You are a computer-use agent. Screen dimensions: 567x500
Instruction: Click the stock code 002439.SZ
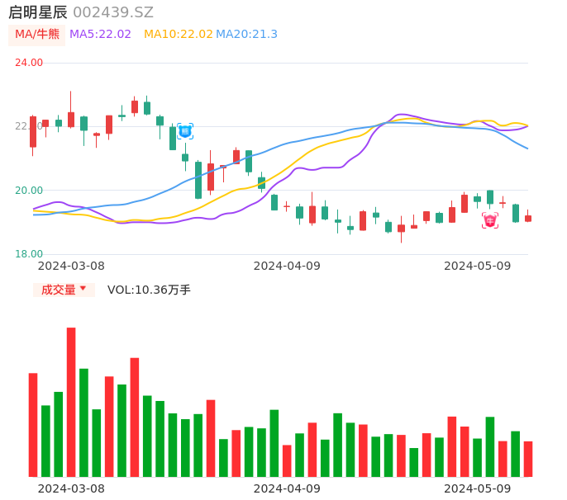tap(112, 12)
